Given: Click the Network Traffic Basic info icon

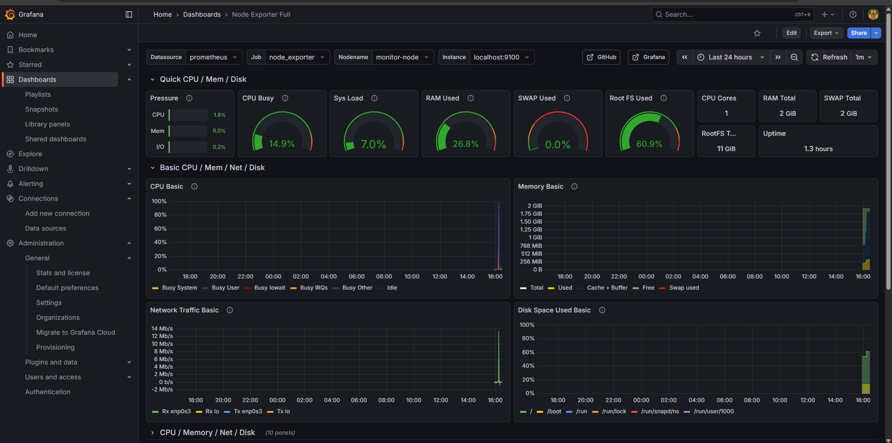Looking at the screenshot, I should click(229, 310).
